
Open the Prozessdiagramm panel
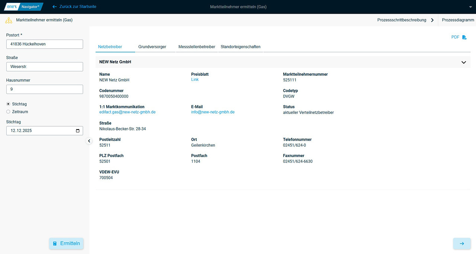pyautogui.click(x=458, y=20)
